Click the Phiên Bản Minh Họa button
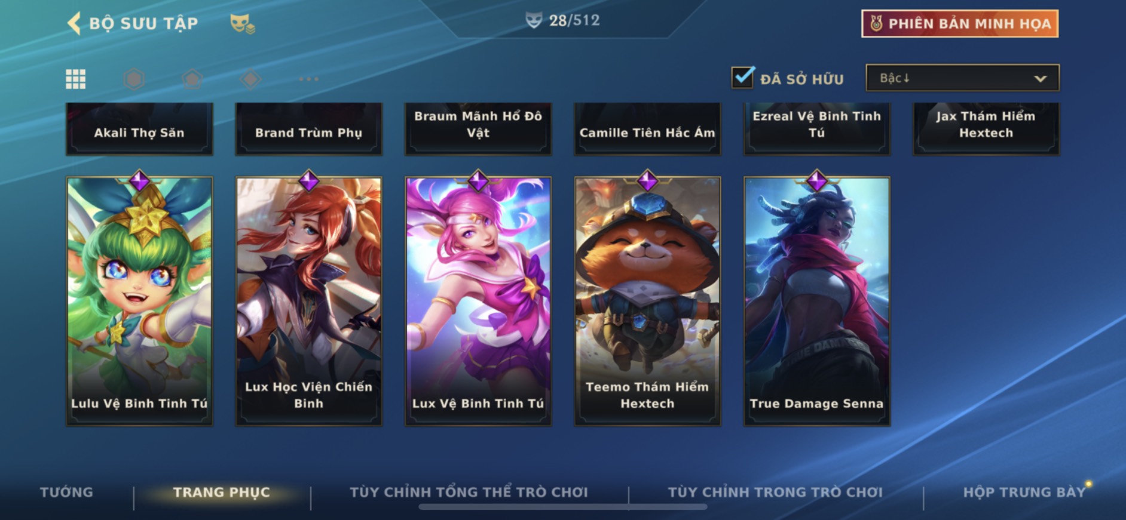 [x=960, y=24]
